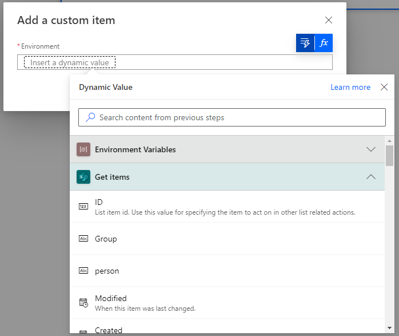
Task: Click the scrollbar up arrow
Action: point(389,141)
